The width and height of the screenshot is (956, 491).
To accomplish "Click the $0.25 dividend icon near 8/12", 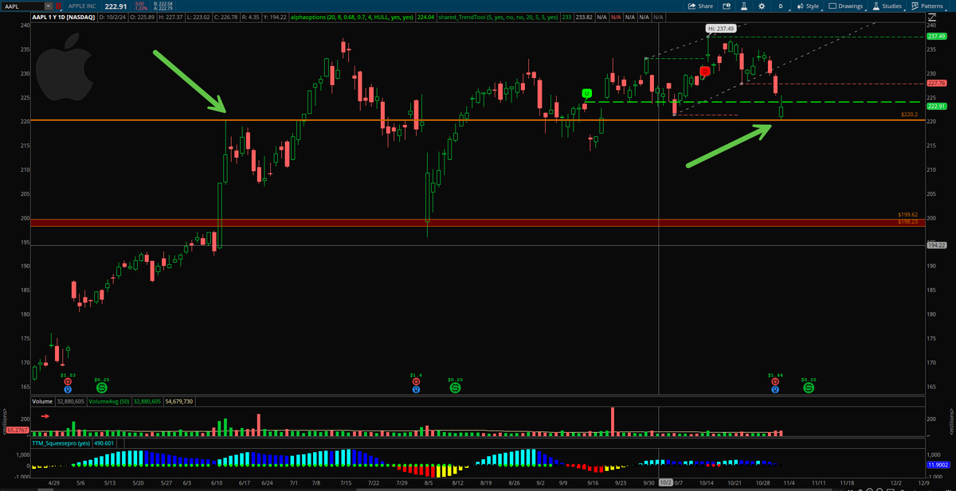I will click(x=454, y=388).
